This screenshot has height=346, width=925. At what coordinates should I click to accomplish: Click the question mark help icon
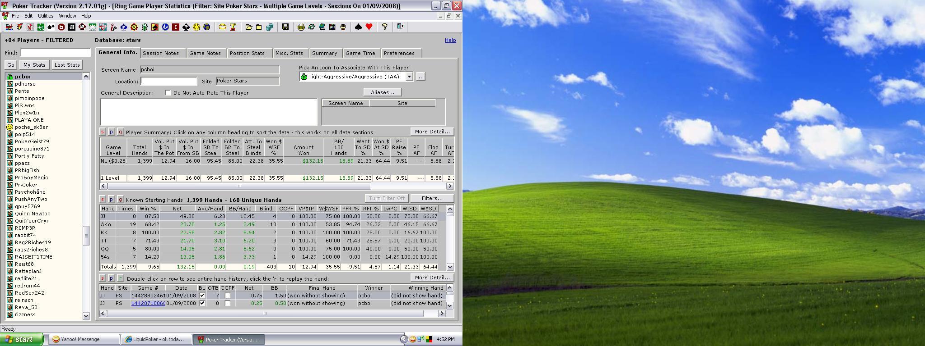tap(384, 27)
